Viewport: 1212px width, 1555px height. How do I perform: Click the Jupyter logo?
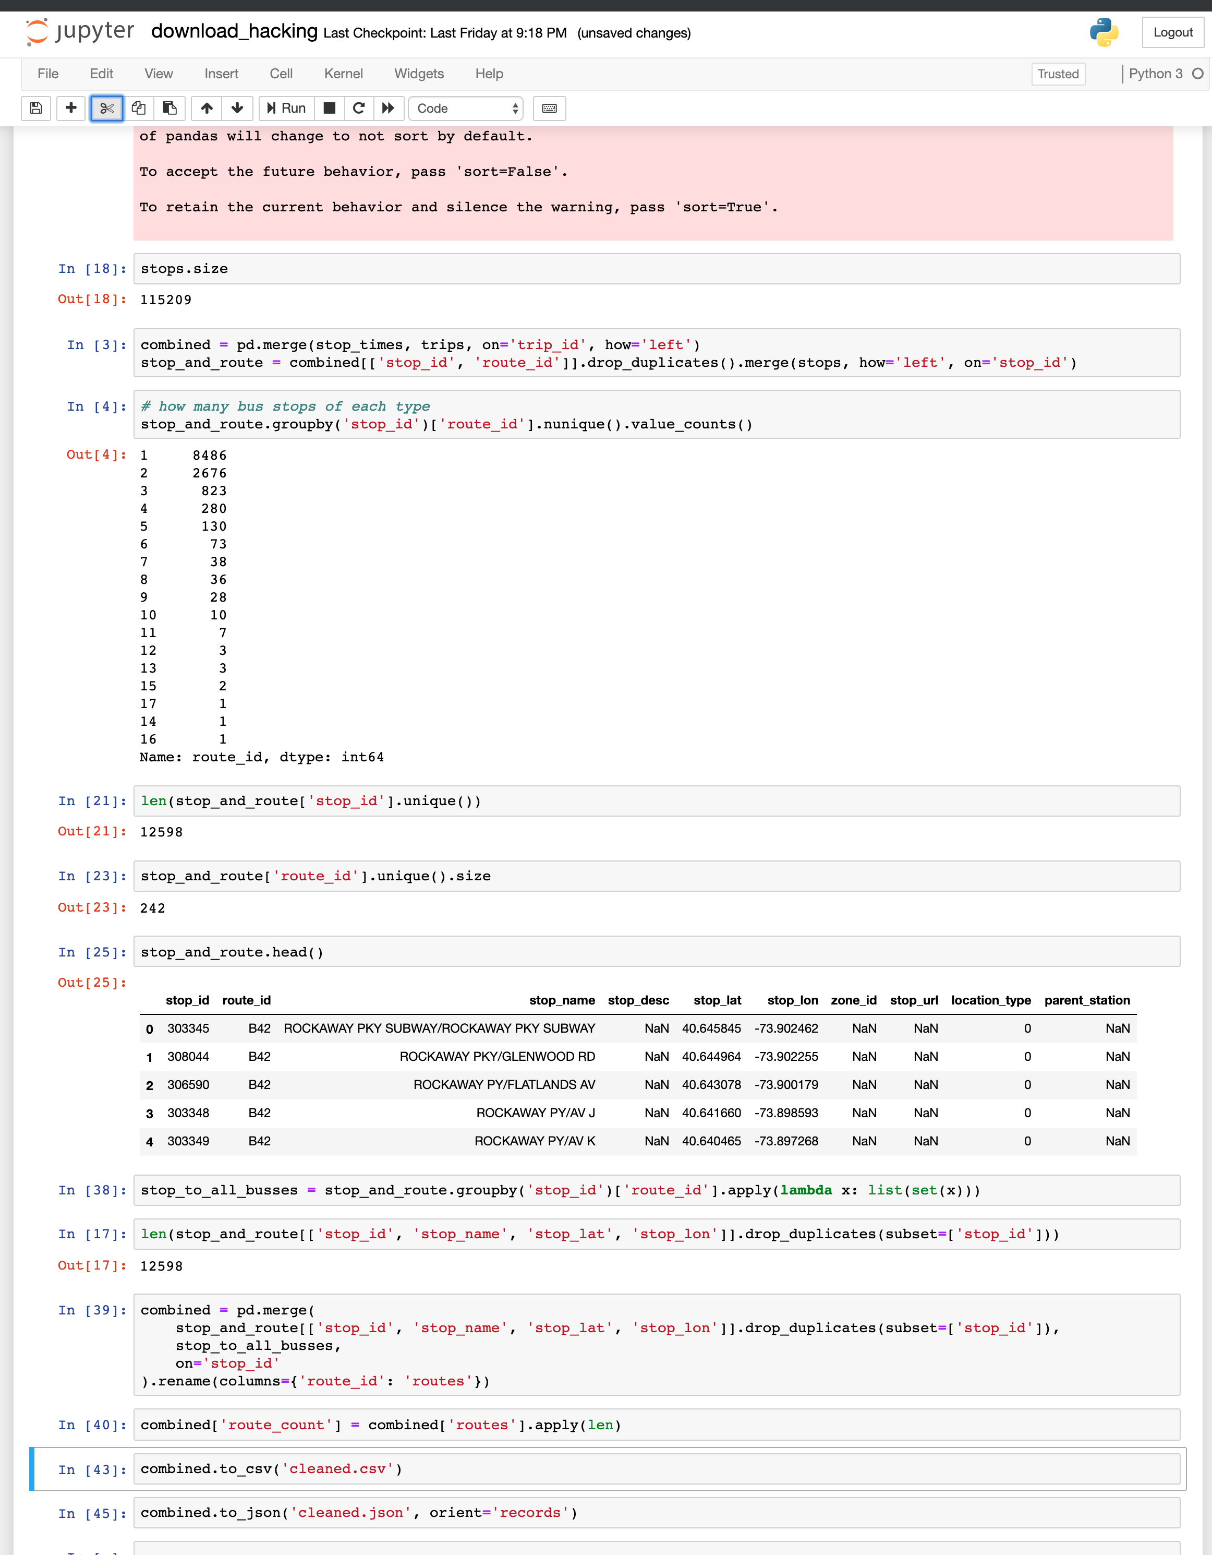[x=80, y=32]
